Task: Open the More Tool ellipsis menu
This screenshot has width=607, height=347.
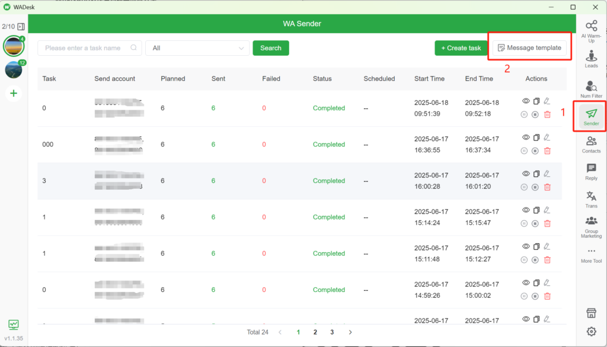Action: pos(591,255)
